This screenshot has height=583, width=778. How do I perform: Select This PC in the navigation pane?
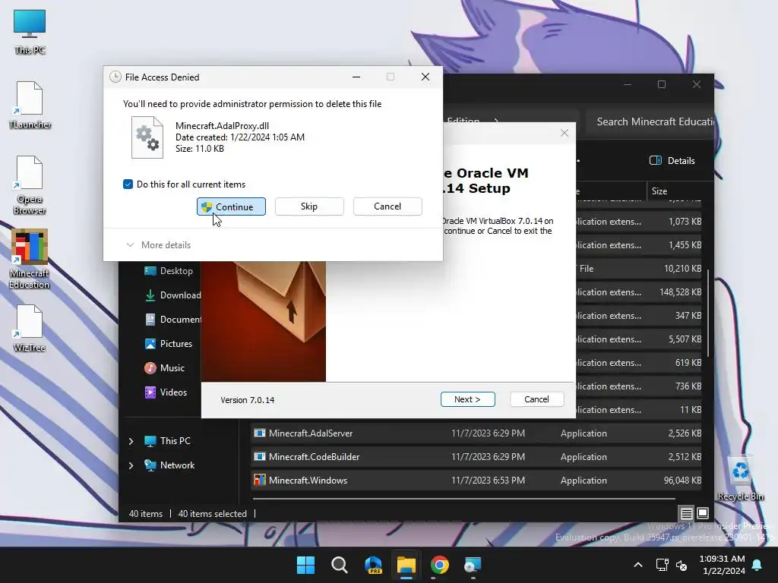pyautogui.click(x=167, y=441)
